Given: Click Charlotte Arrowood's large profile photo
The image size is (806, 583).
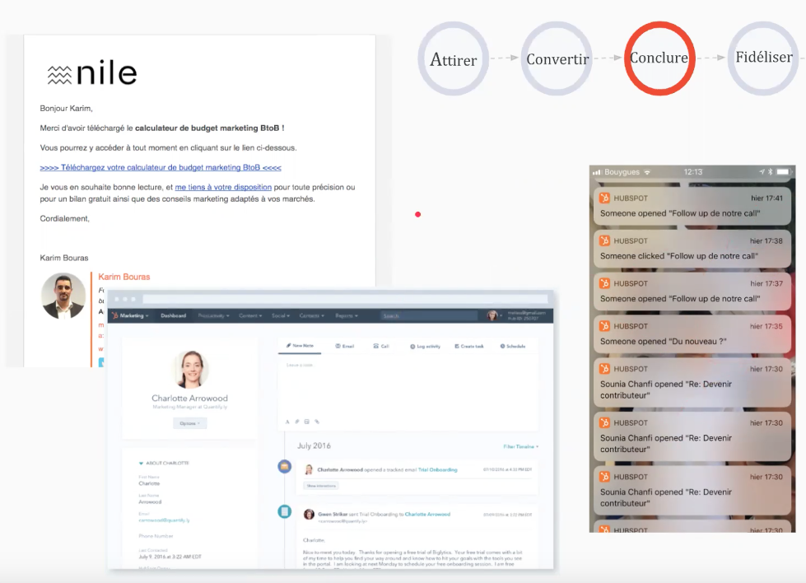Looking at the screenshot, I should 191,369.
